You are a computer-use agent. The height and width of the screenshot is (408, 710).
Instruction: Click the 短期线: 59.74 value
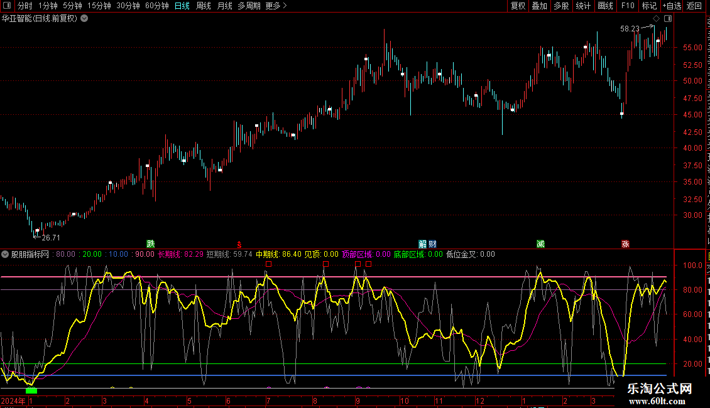click(229, 254)
